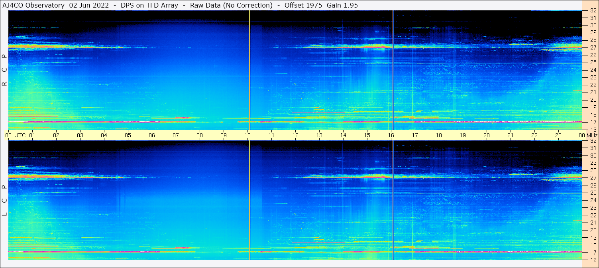Click the AJ4CO Observatory title text
The width and height of the screenshot is (599, 268).
pyautogui.click(x=33, y=5)
